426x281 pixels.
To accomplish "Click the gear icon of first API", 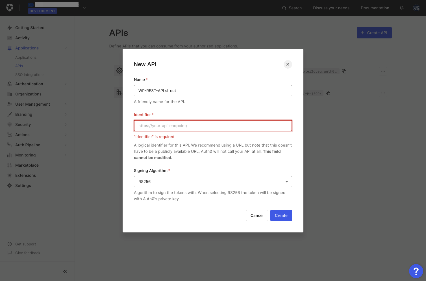I will (x=119, y=71).
